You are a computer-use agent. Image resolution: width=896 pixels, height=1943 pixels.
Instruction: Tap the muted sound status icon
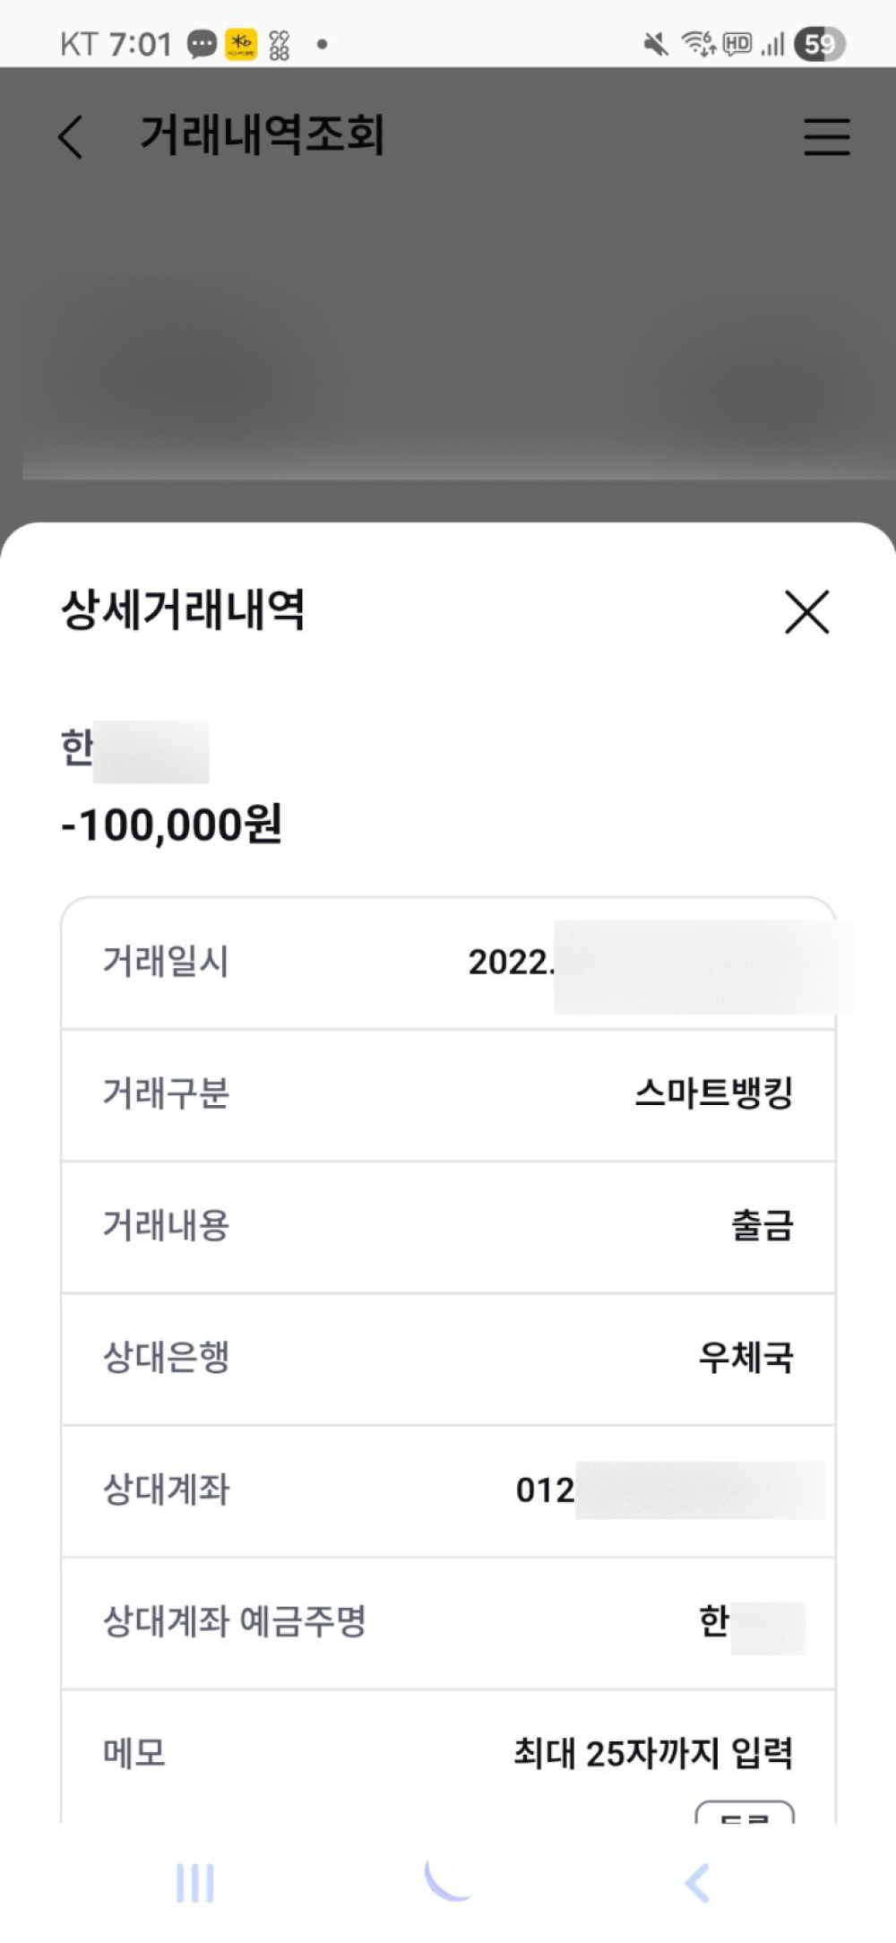click(x=656, y=44)
